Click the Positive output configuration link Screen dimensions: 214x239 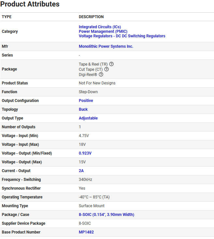86,101
